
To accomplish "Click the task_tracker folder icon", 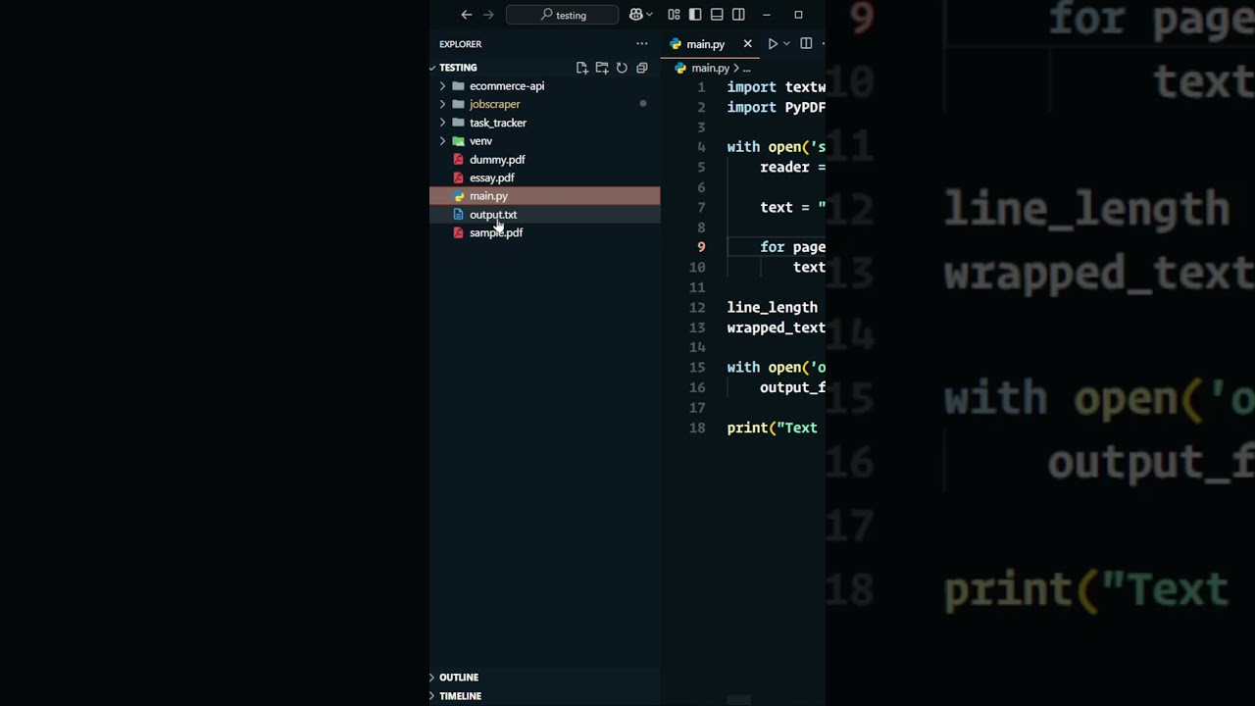I will [x=458, y=123].
